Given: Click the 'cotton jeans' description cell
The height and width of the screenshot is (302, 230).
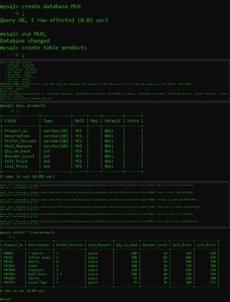Looking at the screenshot, I should [39, 258].
